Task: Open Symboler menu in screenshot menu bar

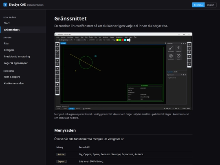Action: 106,37
